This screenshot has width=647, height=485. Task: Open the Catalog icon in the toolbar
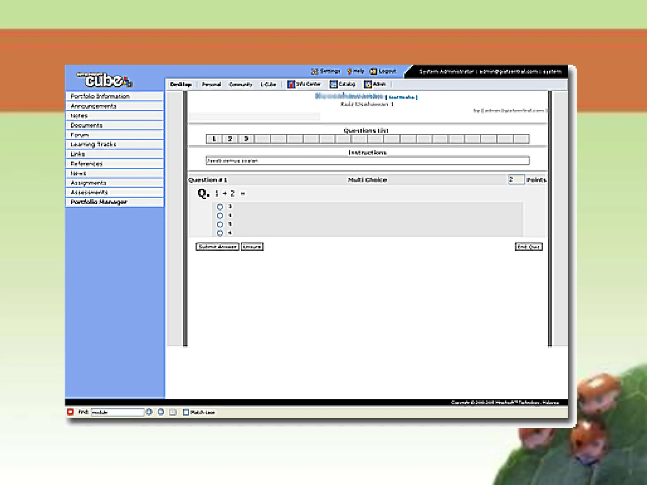click(x=333, y=84)
